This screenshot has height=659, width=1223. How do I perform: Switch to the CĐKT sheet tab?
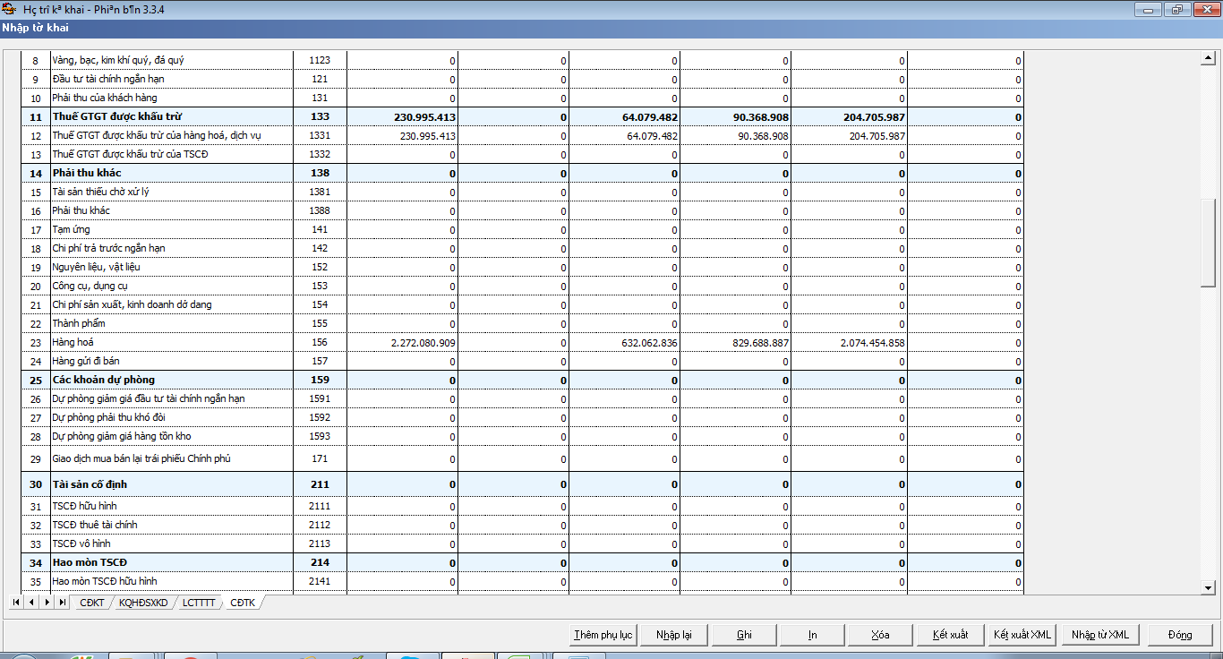coord(91,603)
